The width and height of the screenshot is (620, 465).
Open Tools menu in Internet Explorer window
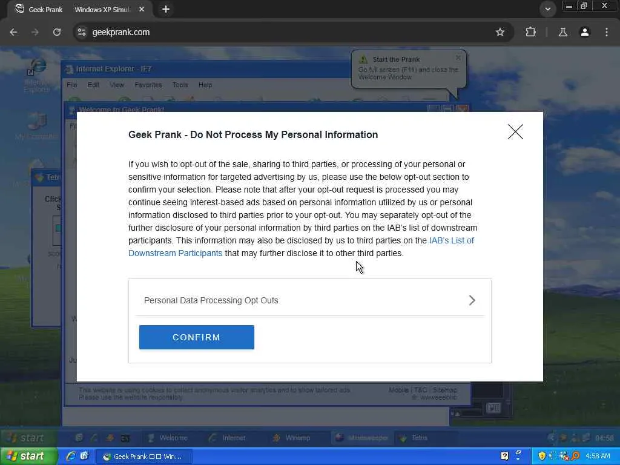click(180, 85)
